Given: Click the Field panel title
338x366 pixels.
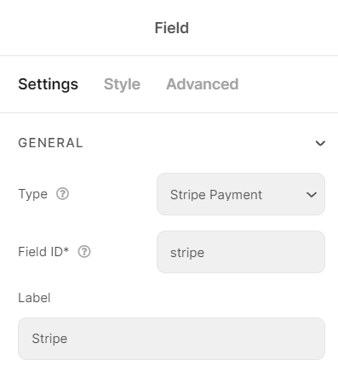Looking at the screenshot, I should [x=172, y=28].
